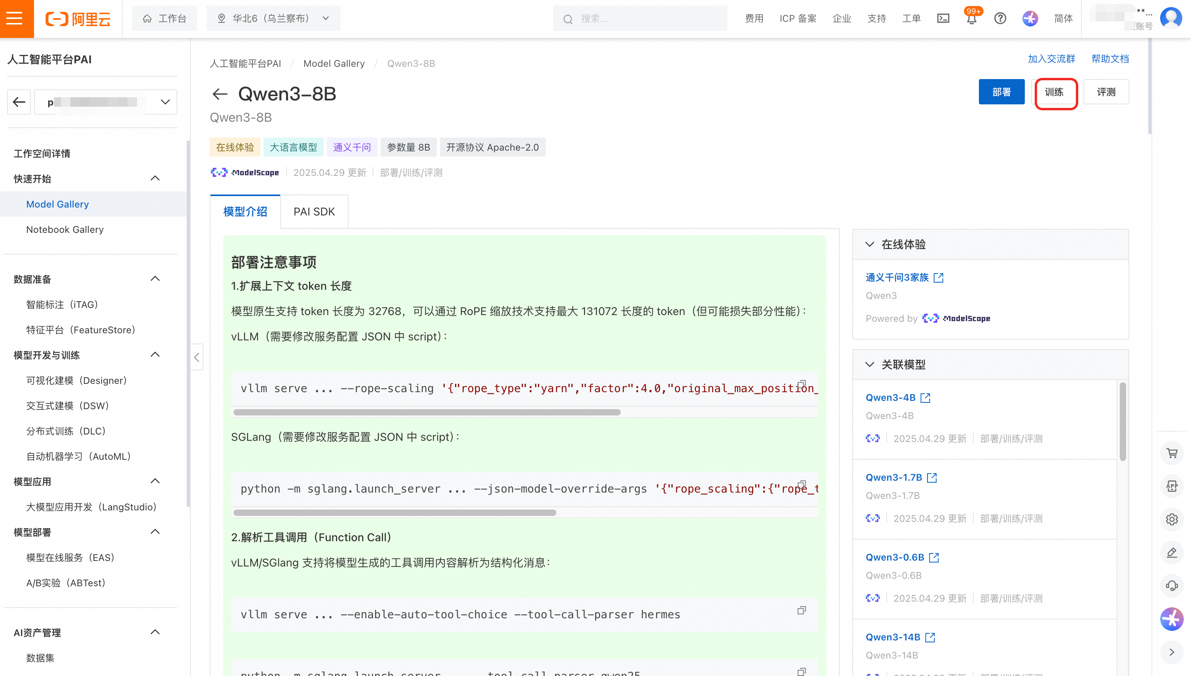Open the customer support headset icon
Screen dimensions: 1191x676
[x=1172, y=586]
